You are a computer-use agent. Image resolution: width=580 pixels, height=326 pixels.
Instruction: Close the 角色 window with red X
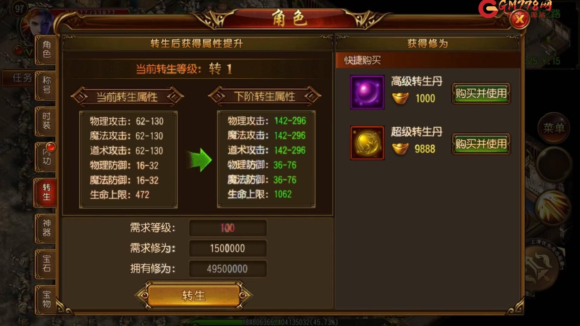tap(521, 19)
